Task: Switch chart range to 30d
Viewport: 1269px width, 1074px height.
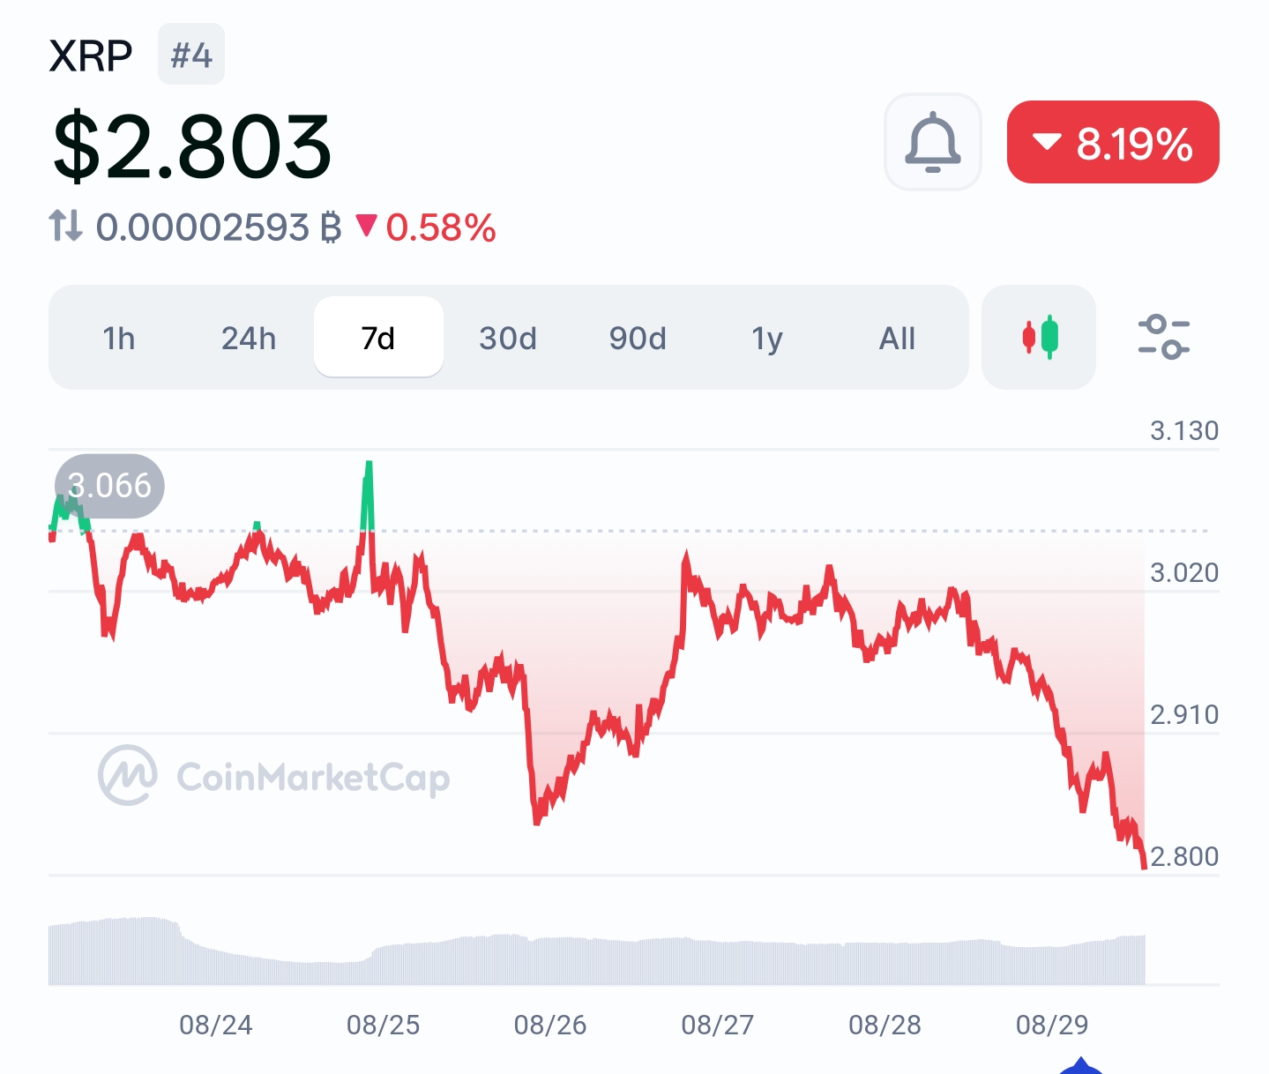Action: tap(508, 338)
